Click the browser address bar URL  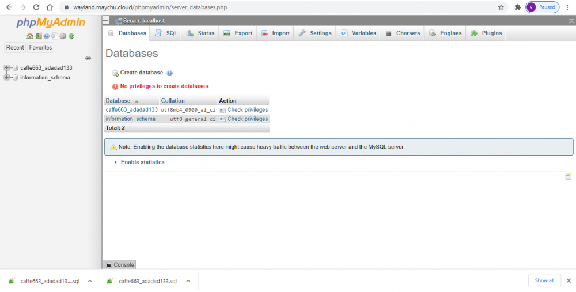[x=150, y=7]
